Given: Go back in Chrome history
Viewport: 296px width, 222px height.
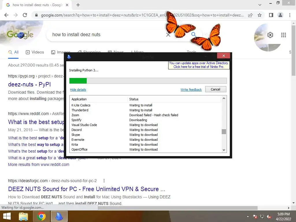Looking at the screenshot, I should [x=6, y=15].
